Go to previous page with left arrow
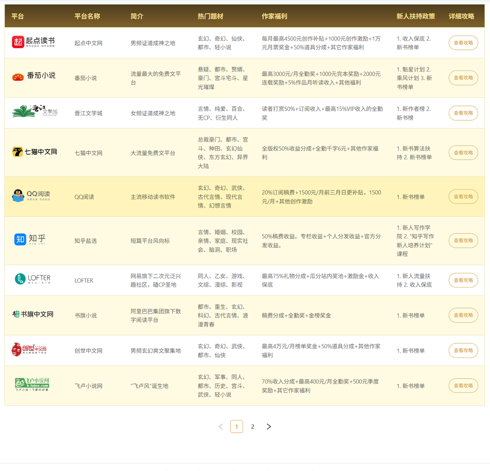The width and height of the screenshot is (490, 471). click(x=220, y=427)
